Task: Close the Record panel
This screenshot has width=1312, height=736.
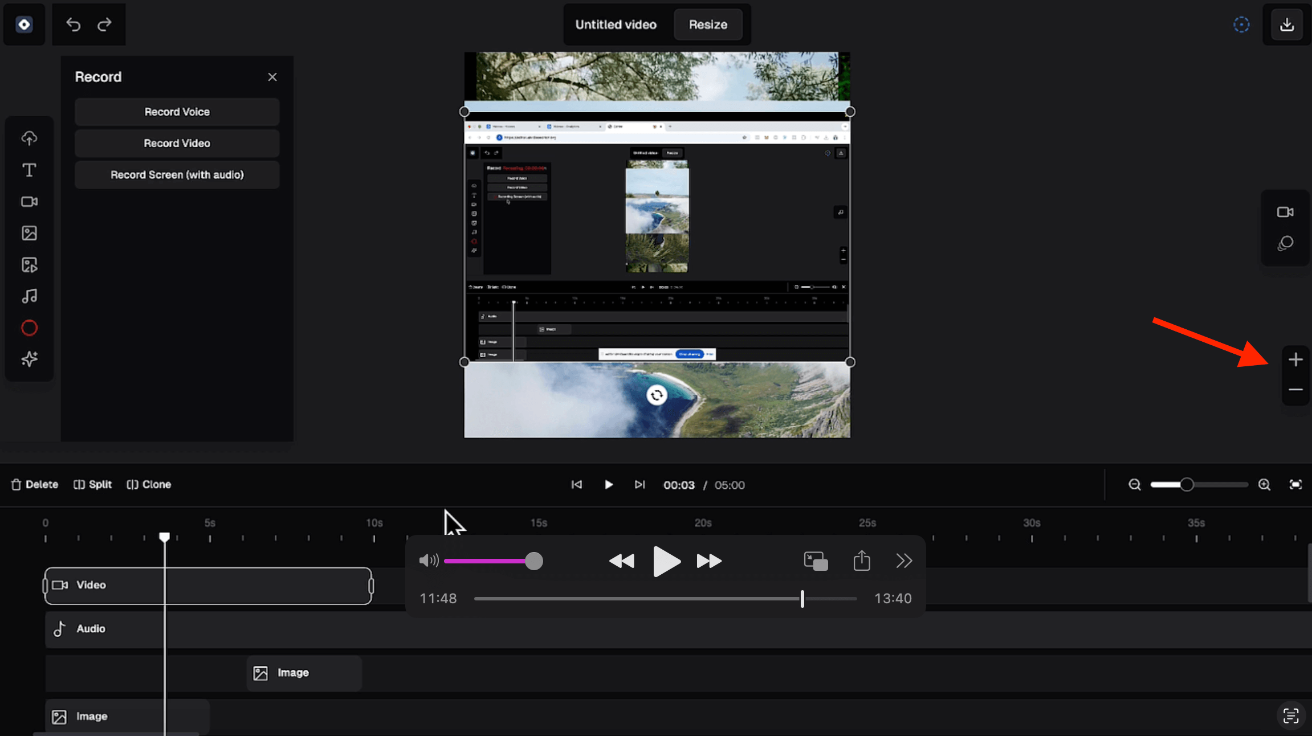Action: (272, 77)
